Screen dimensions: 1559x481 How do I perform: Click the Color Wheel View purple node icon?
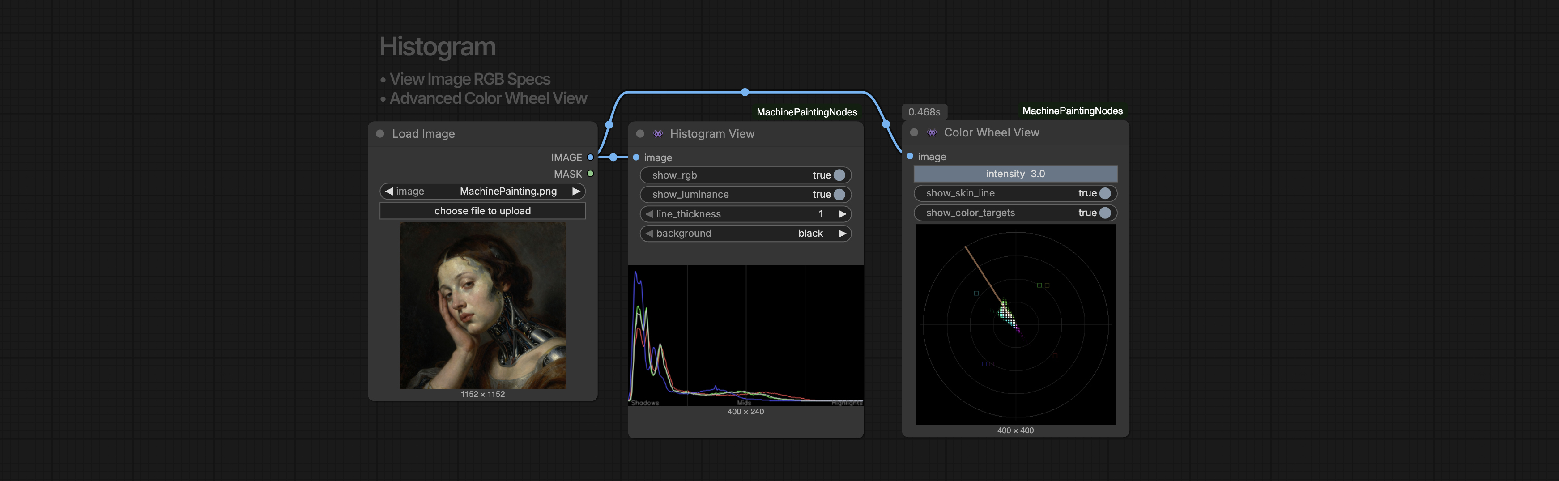click(932, 132)
